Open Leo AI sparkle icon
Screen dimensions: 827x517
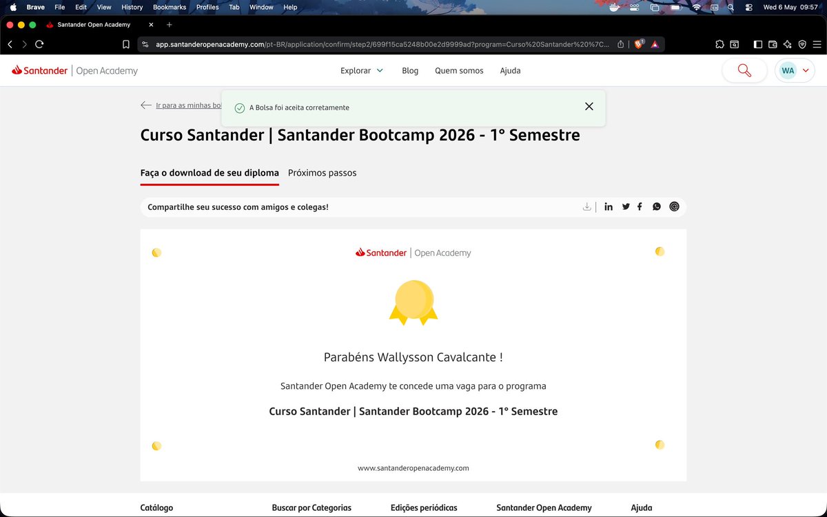pos(788,44)
